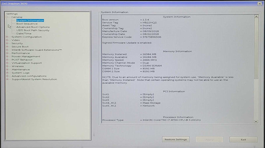Click DIMM 1 Size value
Image resolution: width=265 pixels, height=148 pixels.
pos(148,69)
